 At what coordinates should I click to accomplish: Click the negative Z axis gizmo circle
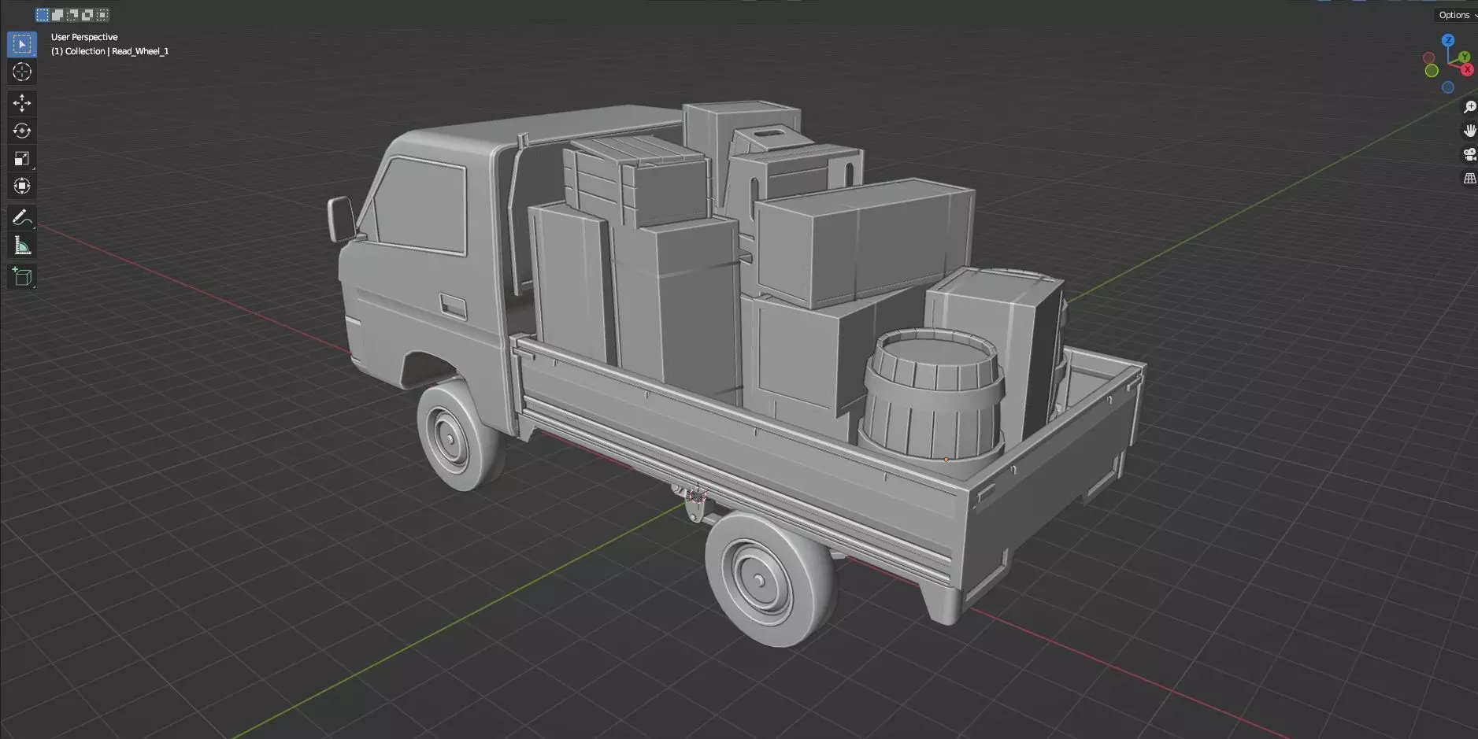(x=1448, y=87)
